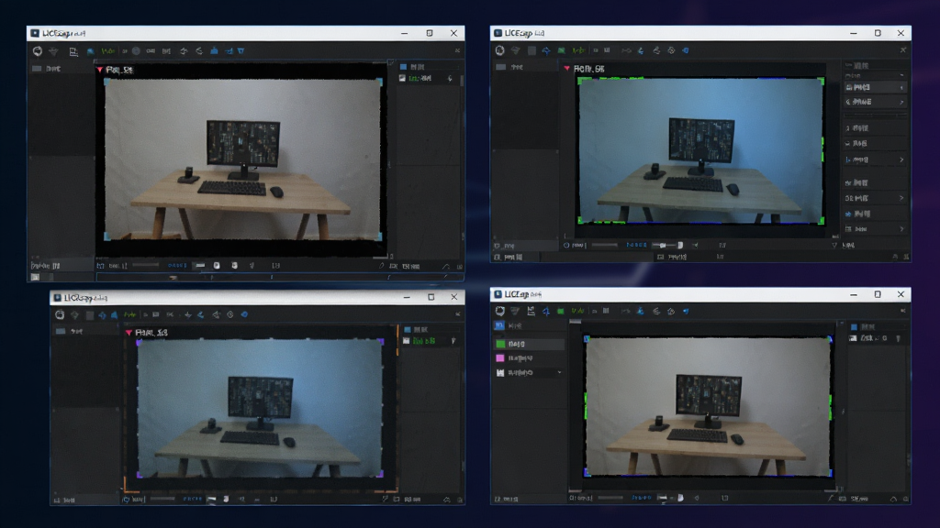Select the green-text row in top-left window's right panel
Image resolution: width=940 pixels, height=528 pixels.
[x=426, y=79]
